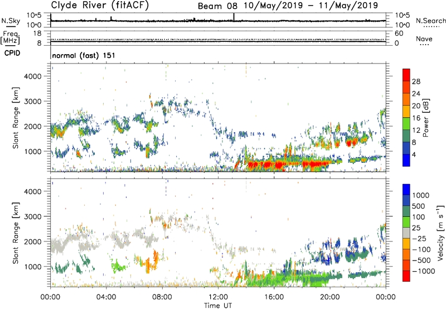Click the '20:00' time tick label
Screen dimensions: 446x309
click(x=330, y=297)
